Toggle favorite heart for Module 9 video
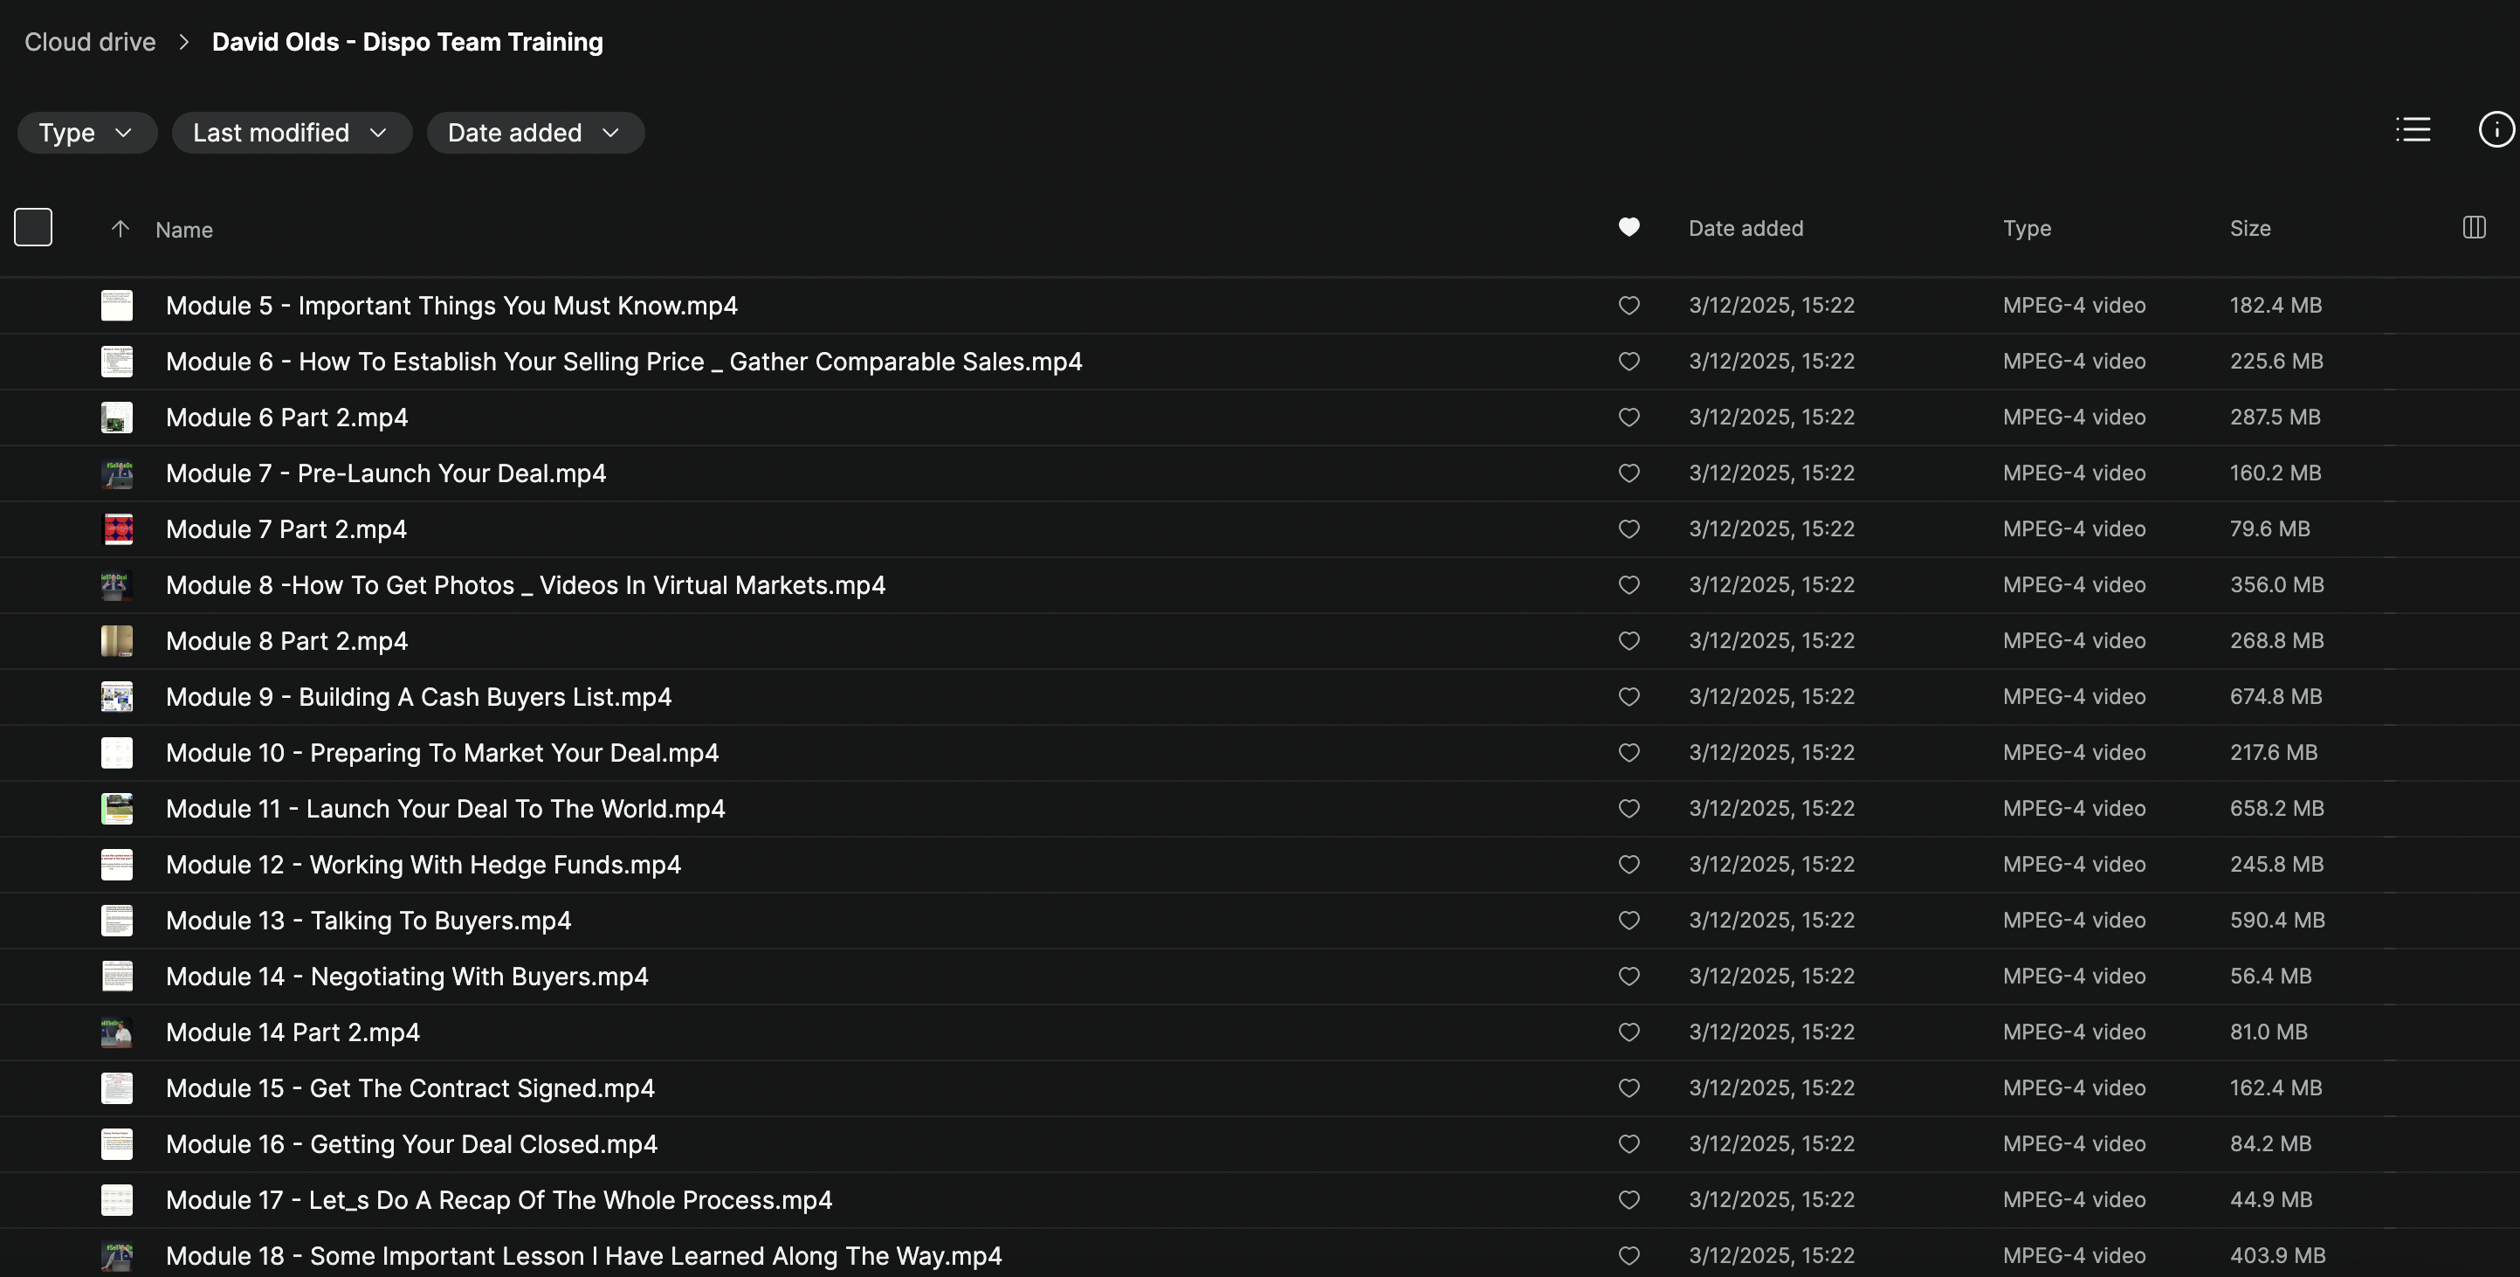The image size is (2520, 1277). [x=1628, y=697]
